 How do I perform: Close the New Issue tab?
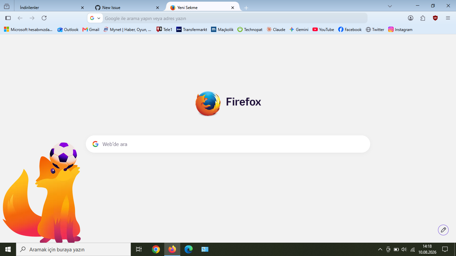click(158, 8)
